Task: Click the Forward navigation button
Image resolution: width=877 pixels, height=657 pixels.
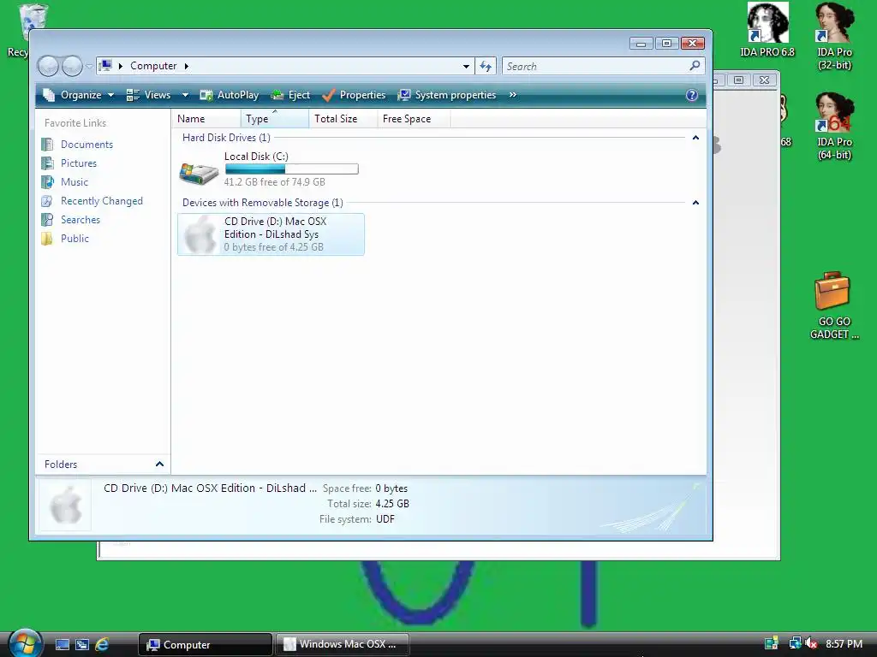Action: pos(72,67)
